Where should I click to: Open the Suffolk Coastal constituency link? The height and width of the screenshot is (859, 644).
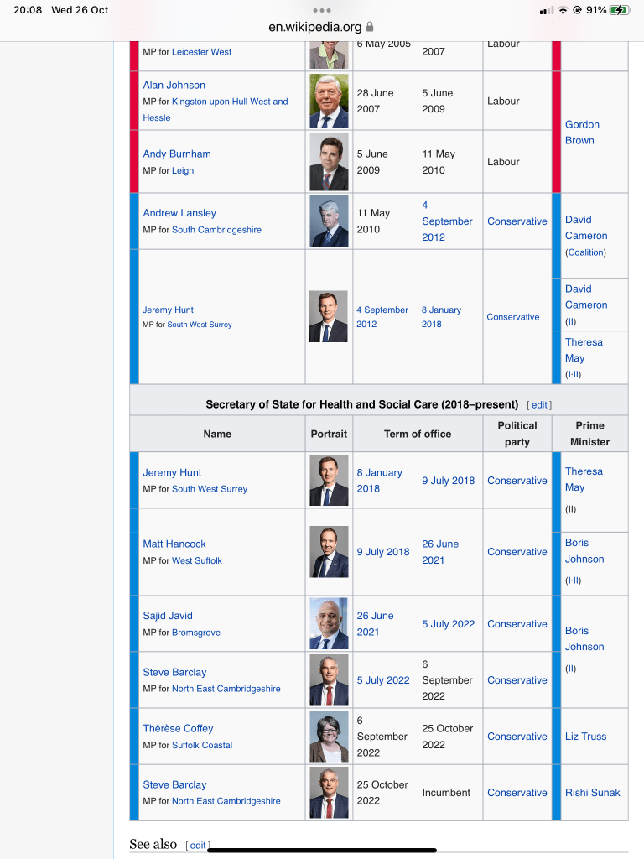pyautogui.click(x=202, y=745)
